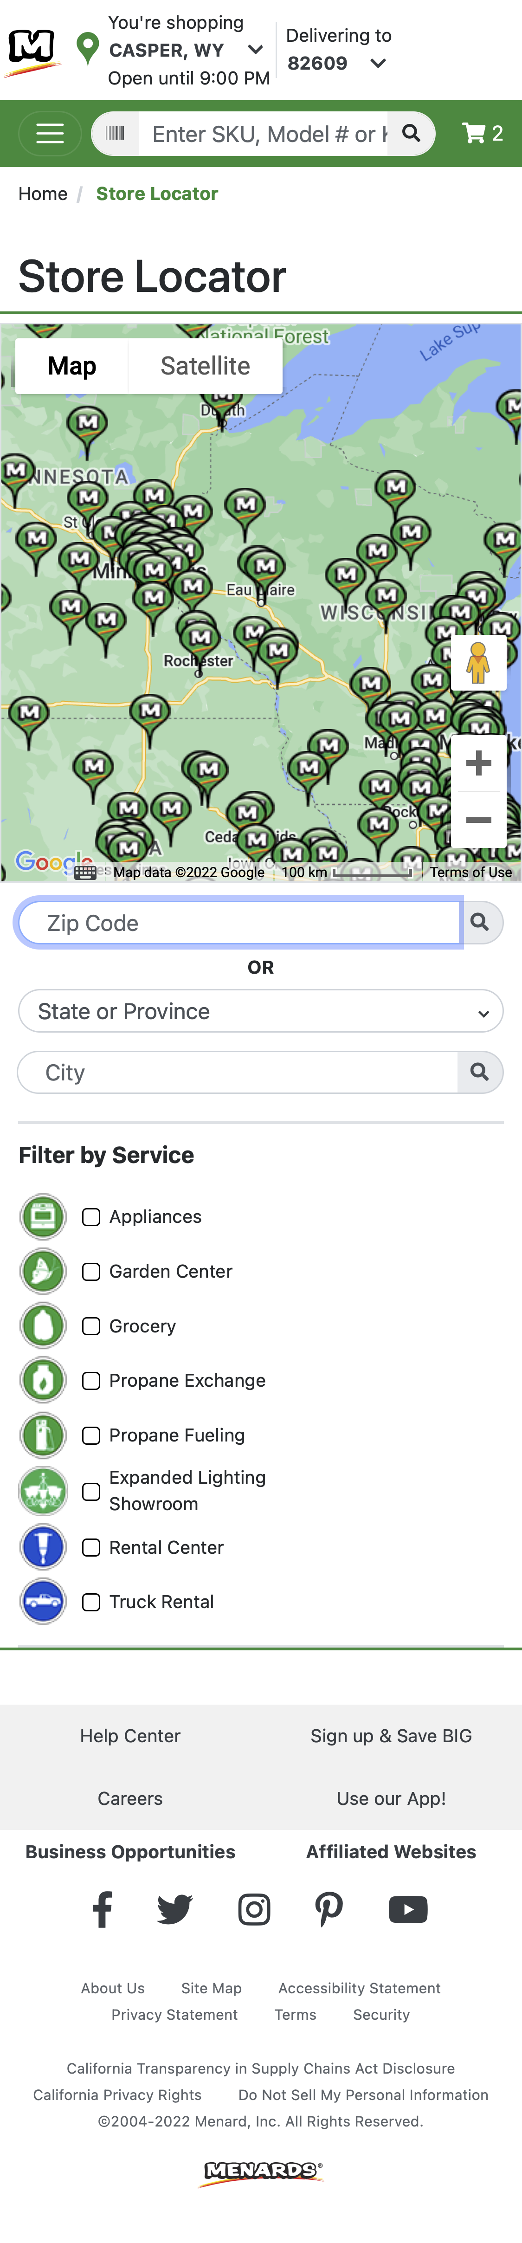Click the barcode scanner icon
The image size is (522, 2243).
pos(115,133)
